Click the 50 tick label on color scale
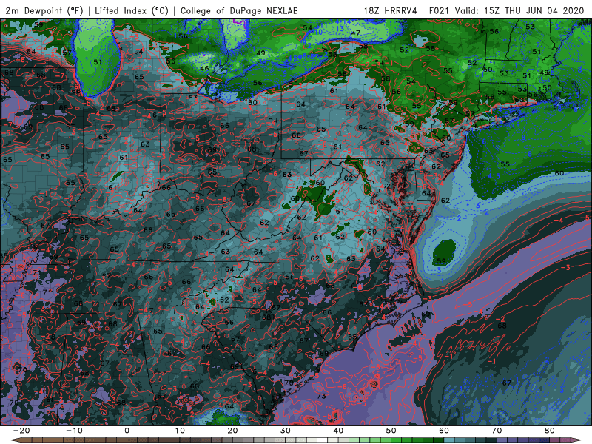This screenshot has height=444, width=592. click(x=391, y=431)
